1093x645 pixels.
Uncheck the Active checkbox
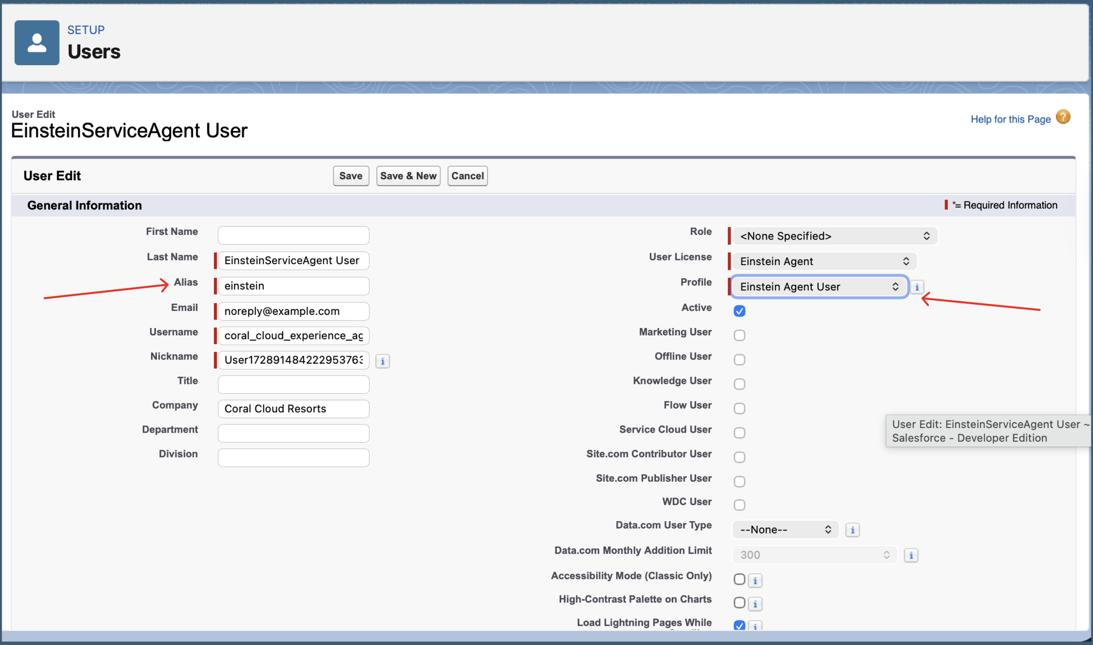[x=739, y=311]
